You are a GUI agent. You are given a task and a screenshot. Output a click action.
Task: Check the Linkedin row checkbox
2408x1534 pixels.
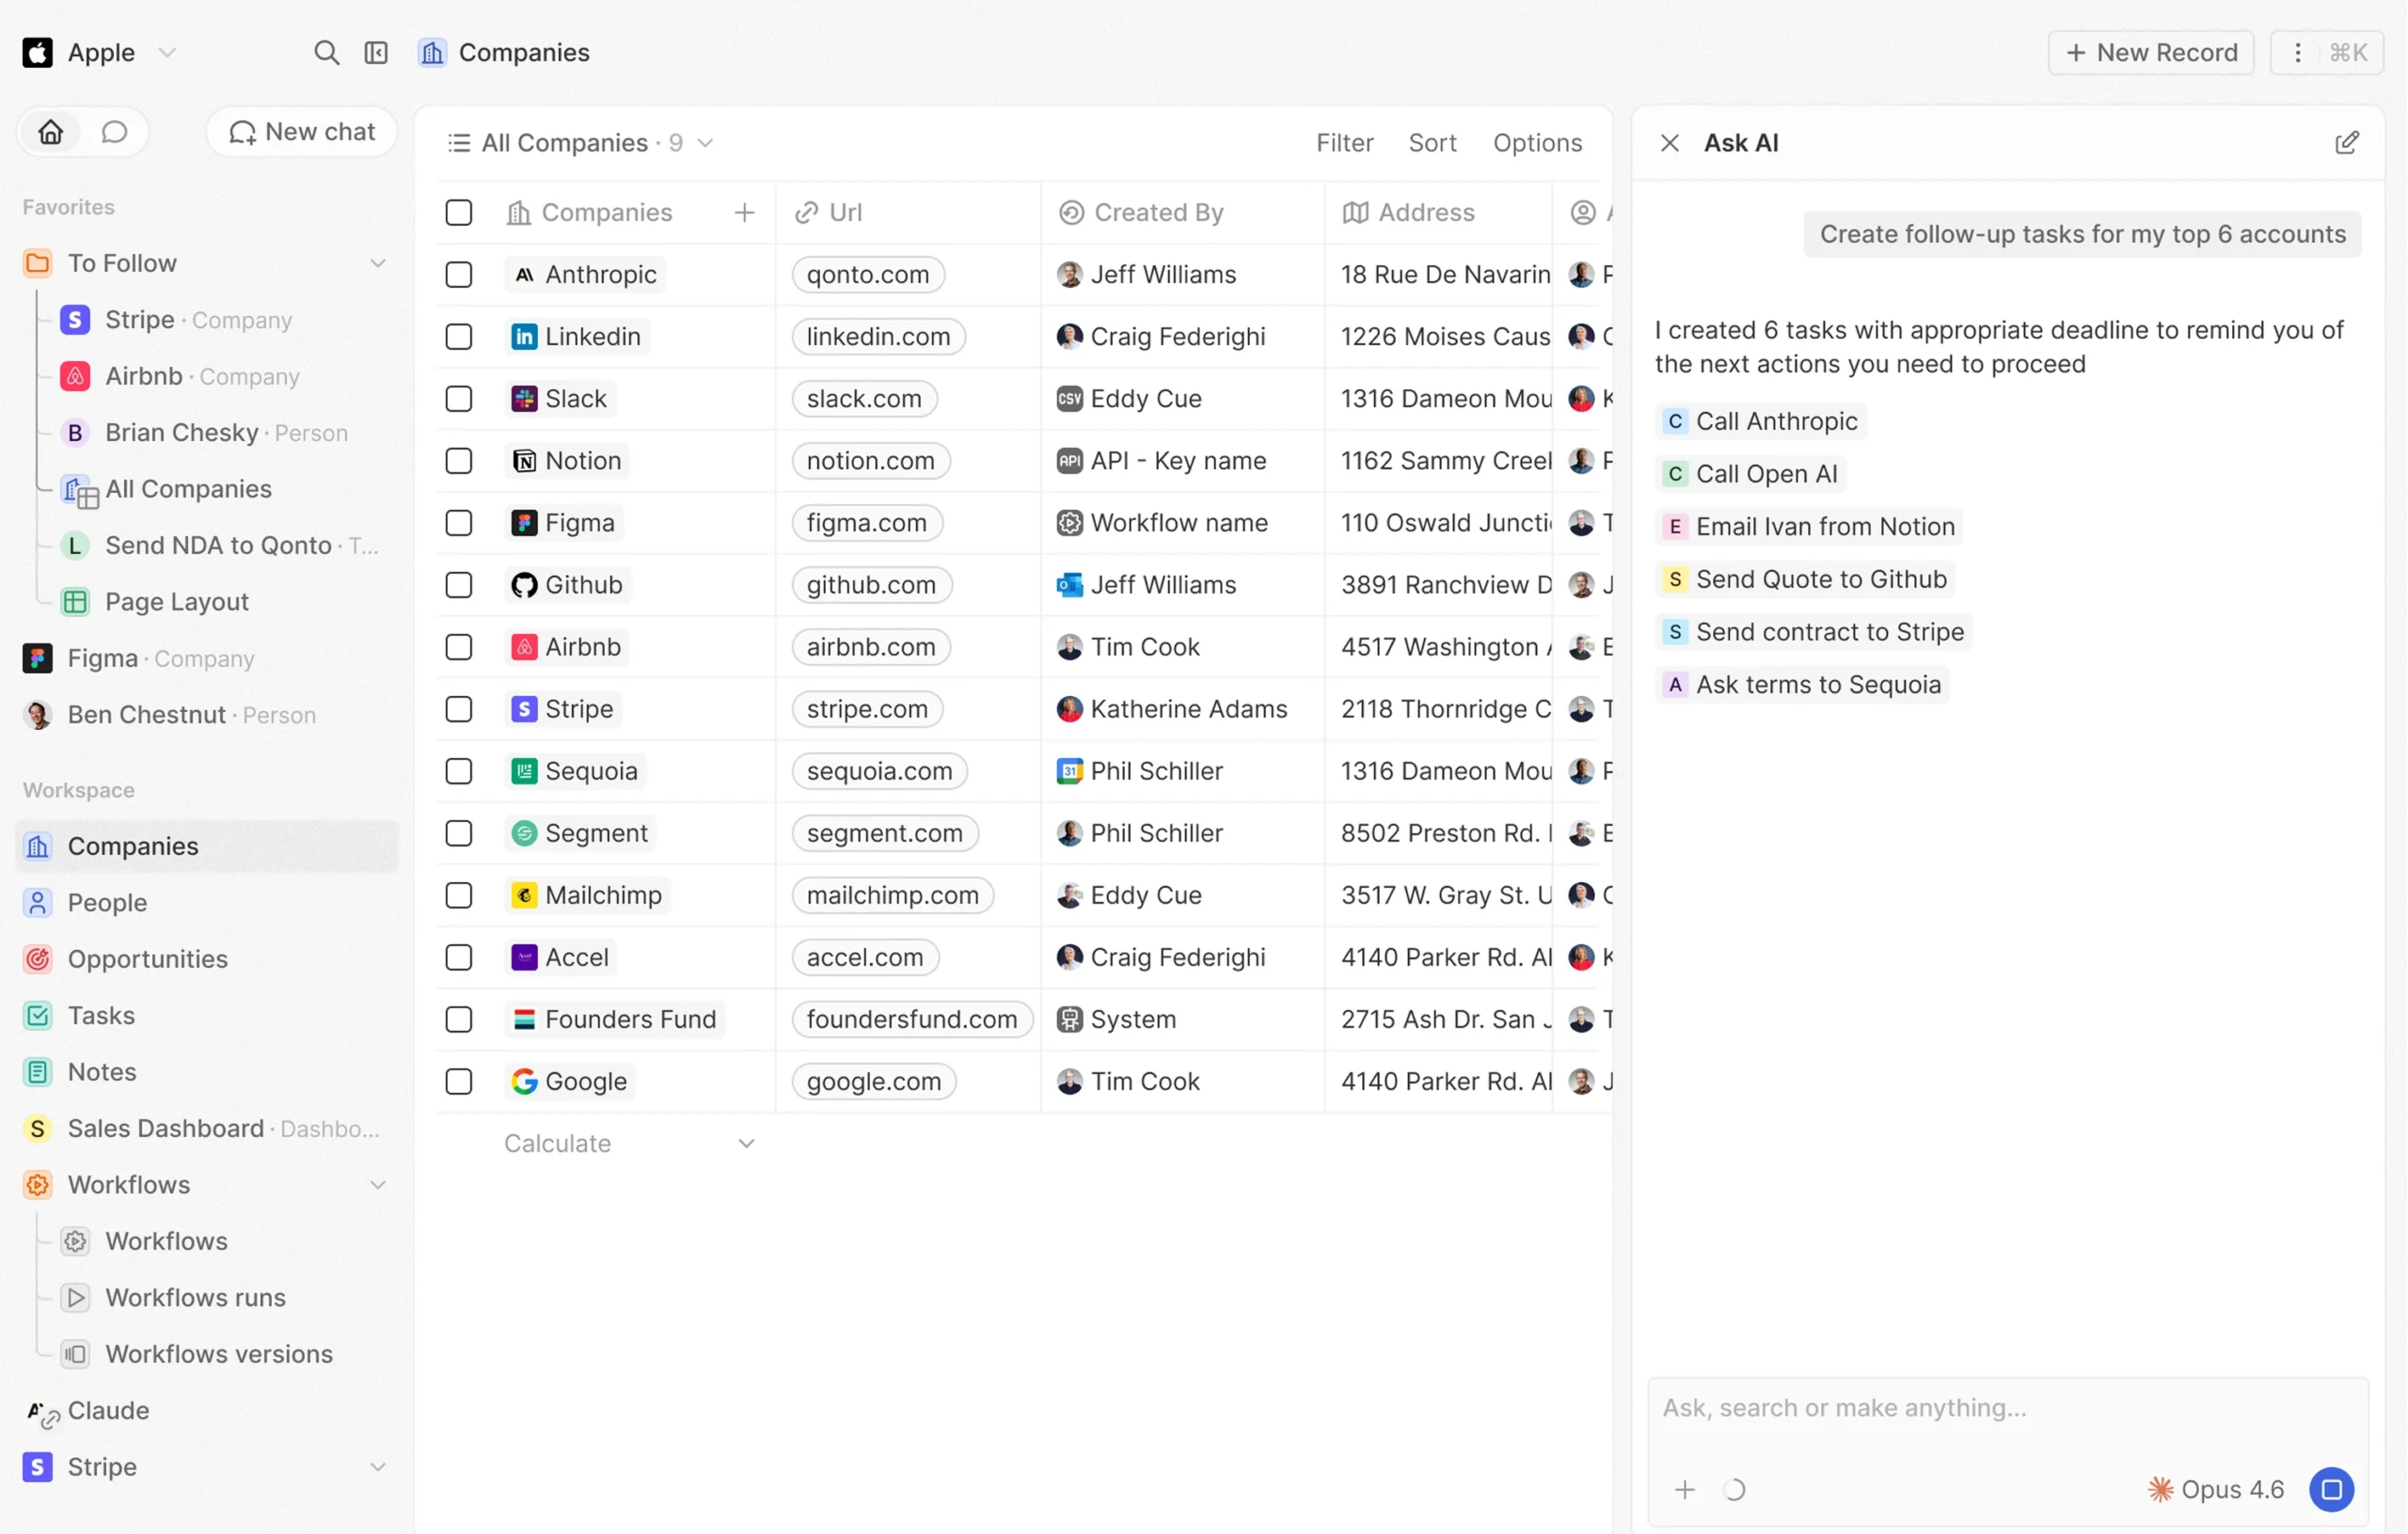coord(459,336)
